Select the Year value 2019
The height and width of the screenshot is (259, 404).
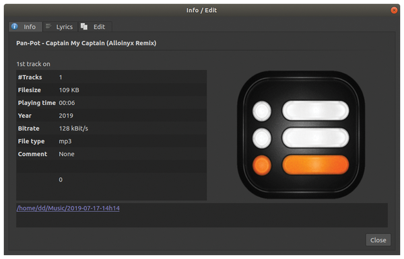tap(66, 116)
